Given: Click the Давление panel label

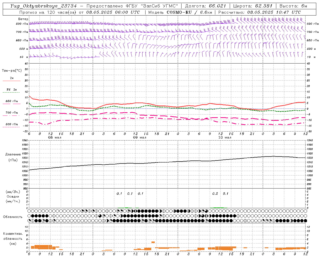Looking at the screenshot, I should [13, 154].
